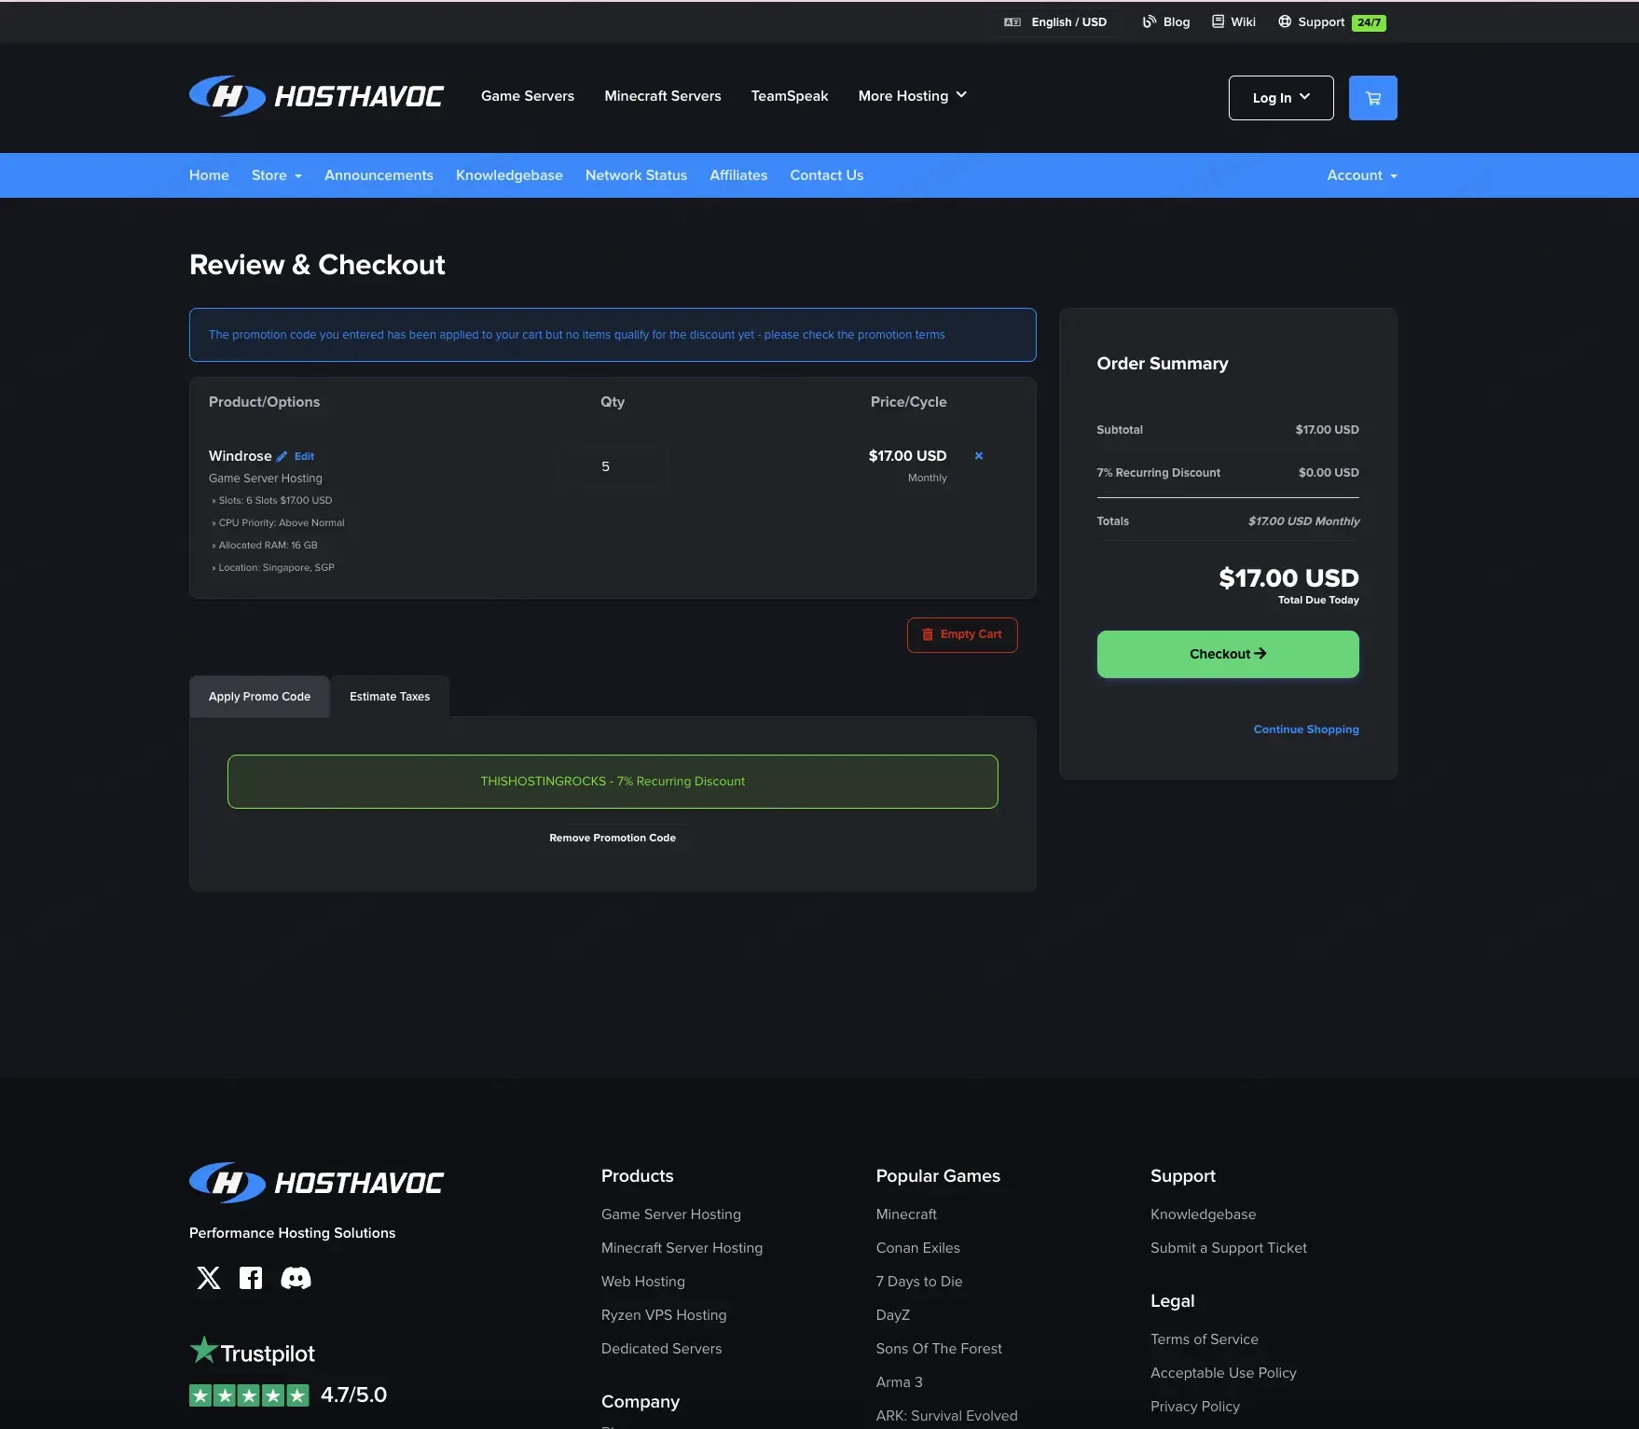Click the Edit link beside Windrose
1639x1429 pixels.
[304, 456]
